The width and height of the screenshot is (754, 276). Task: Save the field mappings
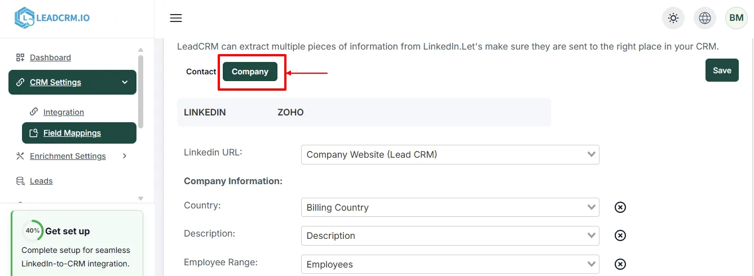722,70
